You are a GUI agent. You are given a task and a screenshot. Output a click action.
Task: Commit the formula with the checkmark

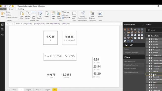click(x=12, y=24)
